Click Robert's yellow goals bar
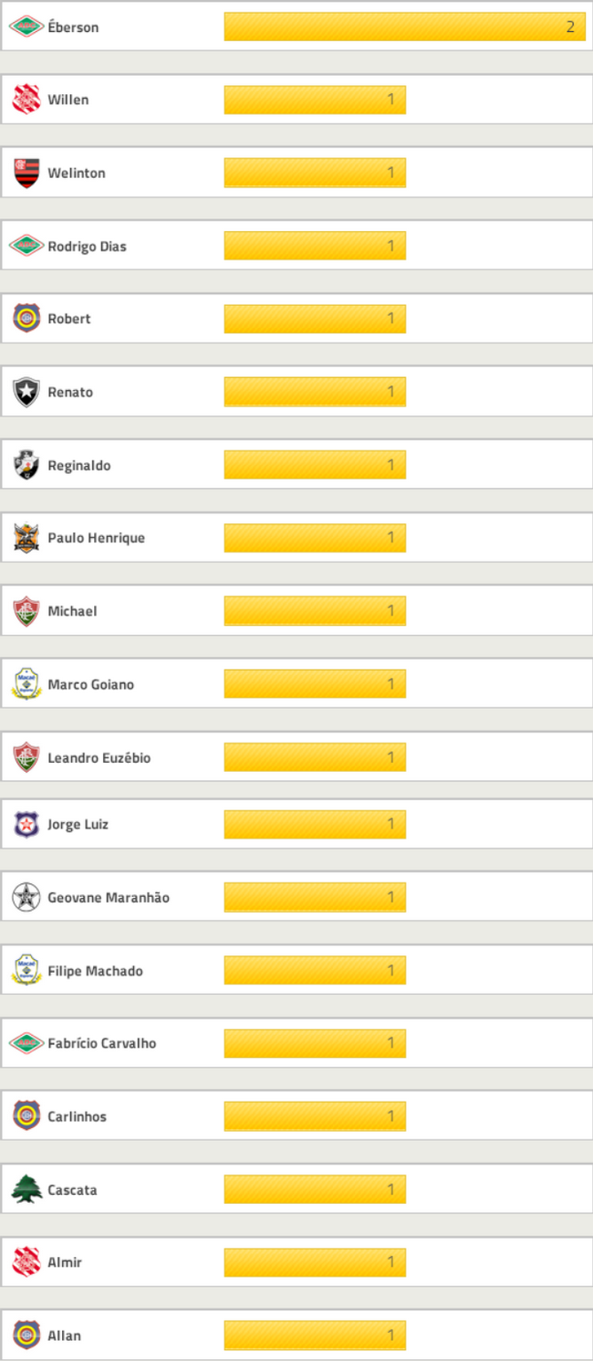This screenshot has width=593, height=1361. [x=315, y=319]
